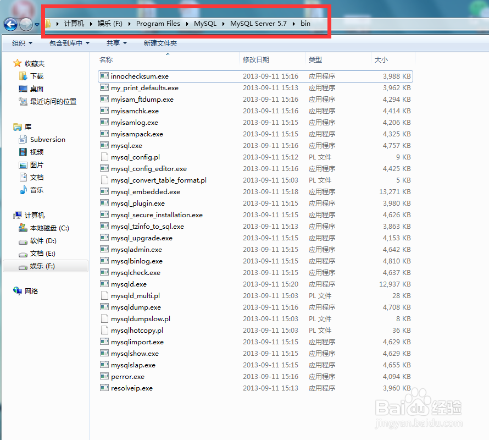Click MySQL in the address breadcrumb
The width and height of the screenshot is (489, 440).
click(x=205, y=24)
